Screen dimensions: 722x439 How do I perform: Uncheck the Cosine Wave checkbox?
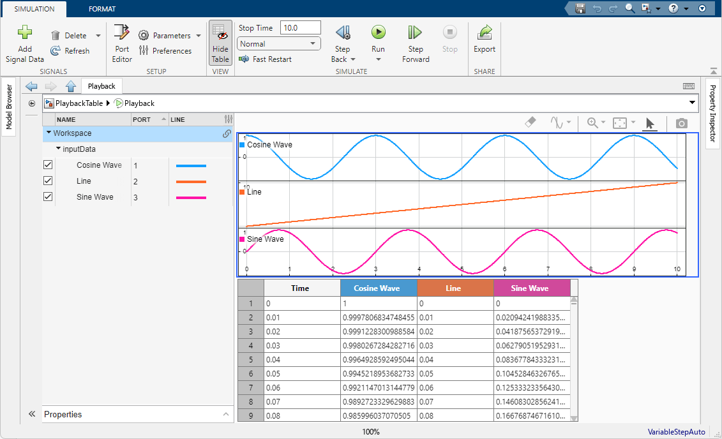point(48,165)
